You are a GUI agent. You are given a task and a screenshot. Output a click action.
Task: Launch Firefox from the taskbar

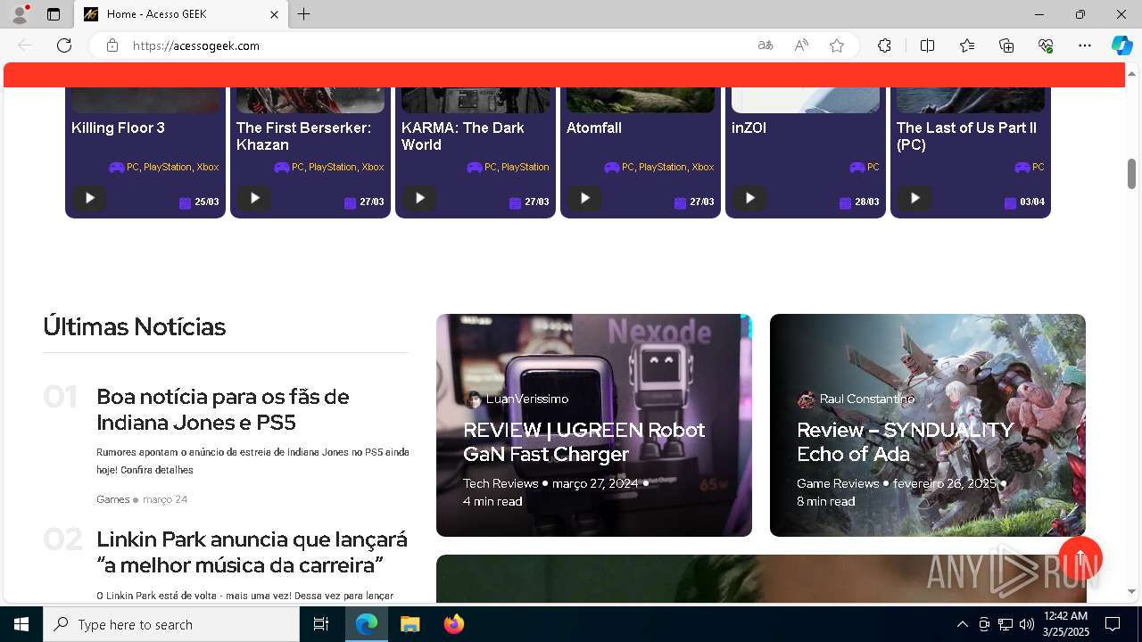click(454, 624)
